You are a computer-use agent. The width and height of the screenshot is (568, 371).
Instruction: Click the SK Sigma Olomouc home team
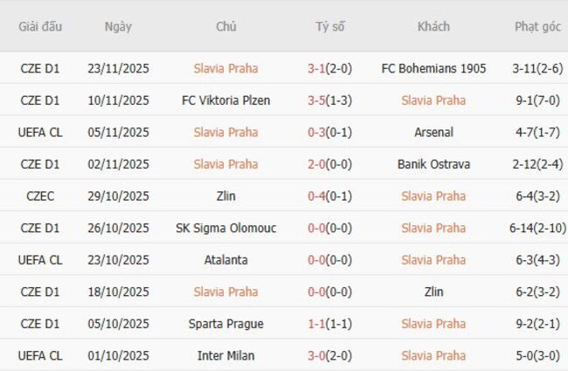226,228
